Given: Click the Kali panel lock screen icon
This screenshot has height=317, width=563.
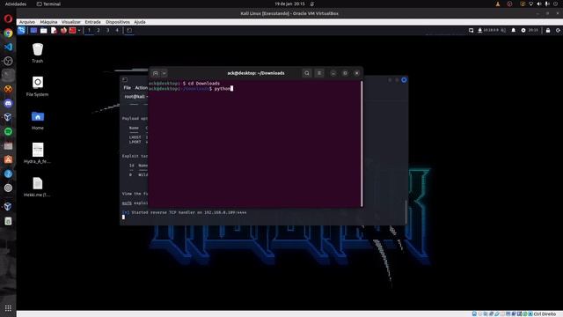Looking at the screenshot, I should pos(548,31).
